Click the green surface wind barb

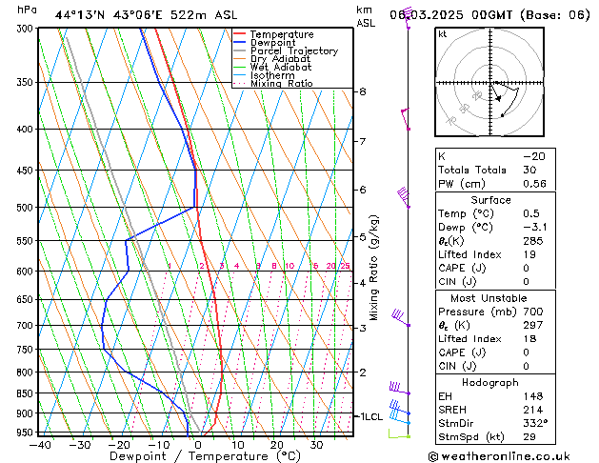(x=399, y=434)
